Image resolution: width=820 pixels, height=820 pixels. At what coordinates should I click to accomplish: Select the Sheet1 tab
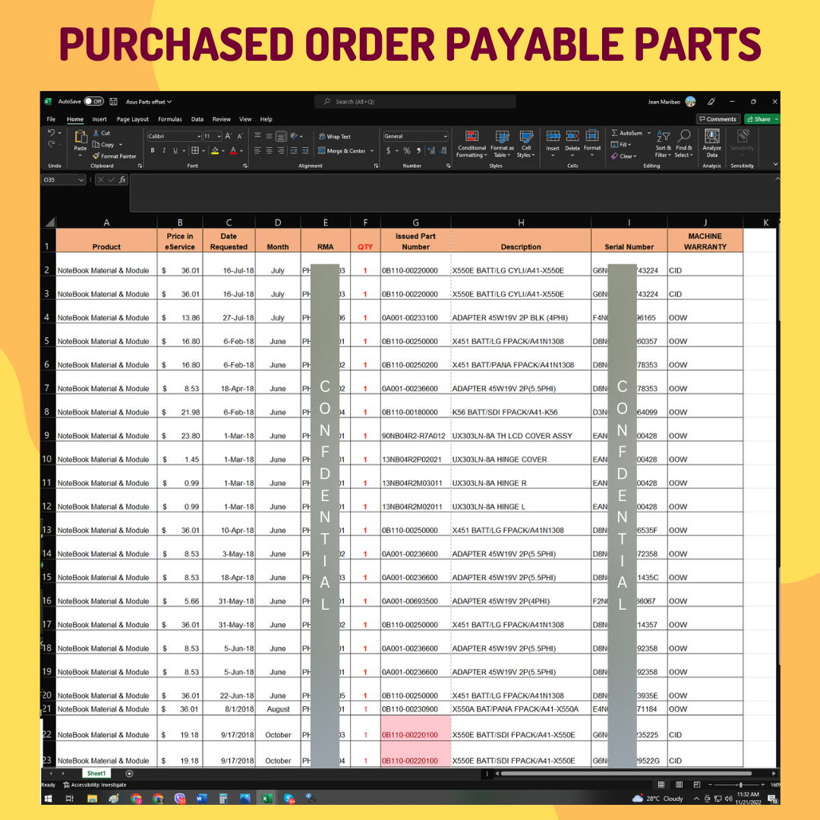click(x=96, y=774)
